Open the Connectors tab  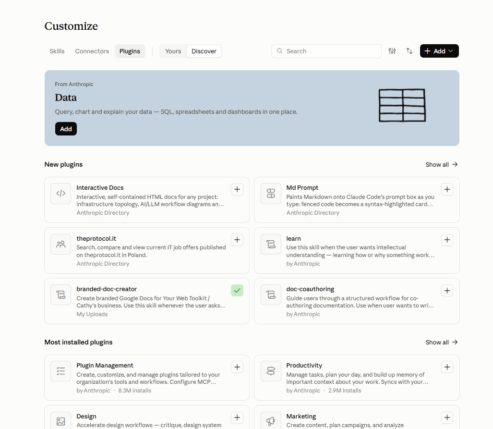point(92,51)
